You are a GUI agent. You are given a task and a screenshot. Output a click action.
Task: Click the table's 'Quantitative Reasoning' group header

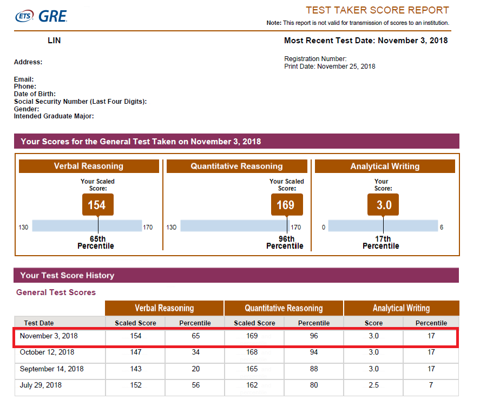[284, 308]
